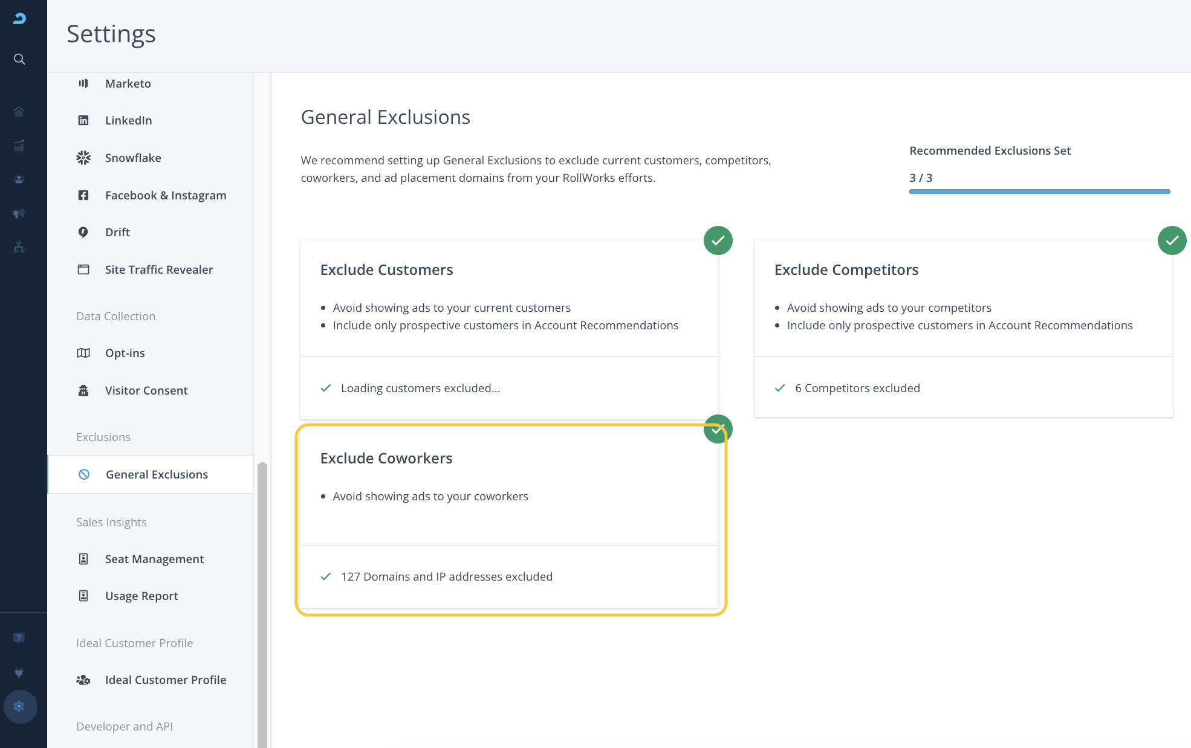
Task: Click green checkmark badge on Exclude Coworkers card
Action: [x=718, y=429]
